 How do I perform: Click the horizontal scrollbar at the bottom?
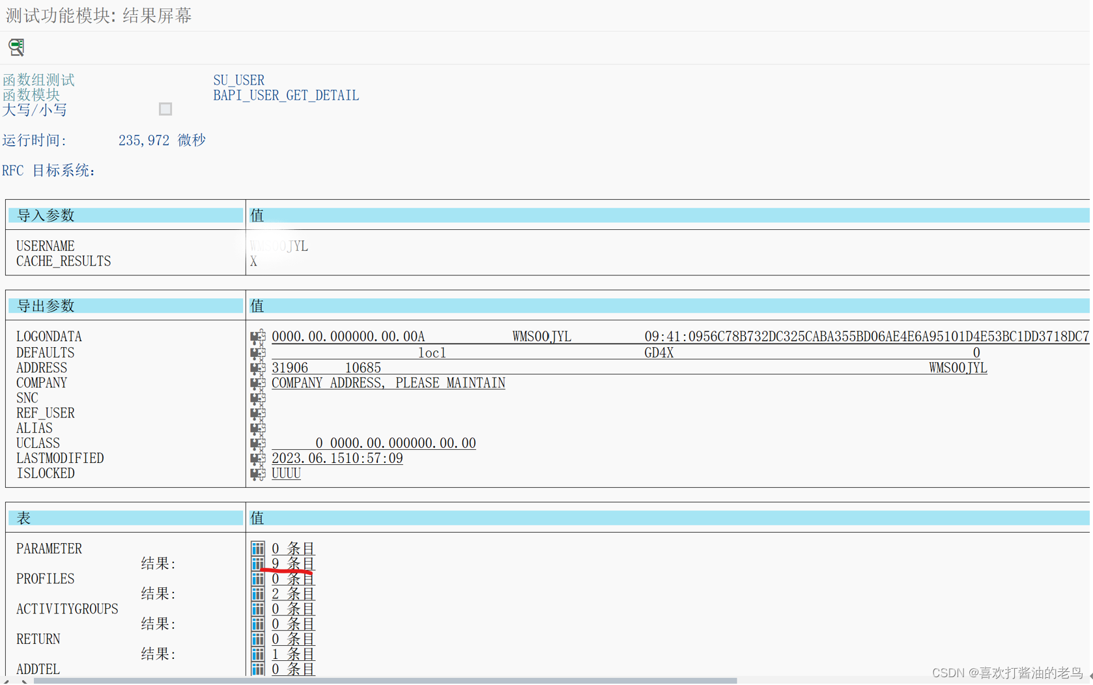(x=384, y=681)
